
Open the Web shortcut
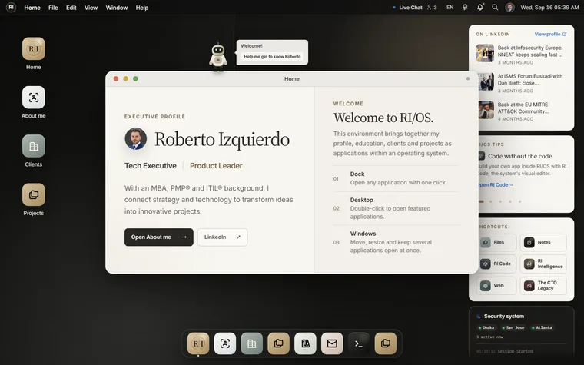coord(496,286)
